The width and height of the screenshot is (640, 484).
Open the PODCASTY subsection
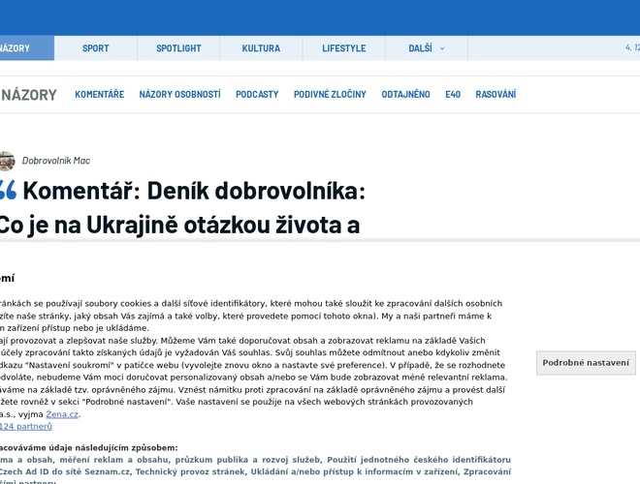tap(257, 95)
